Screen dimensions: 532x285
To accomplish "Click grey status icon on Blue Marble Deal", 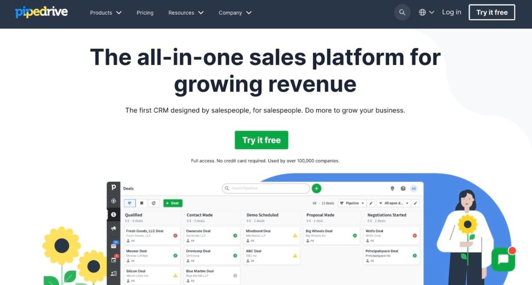I will click(x=235, y=276).
